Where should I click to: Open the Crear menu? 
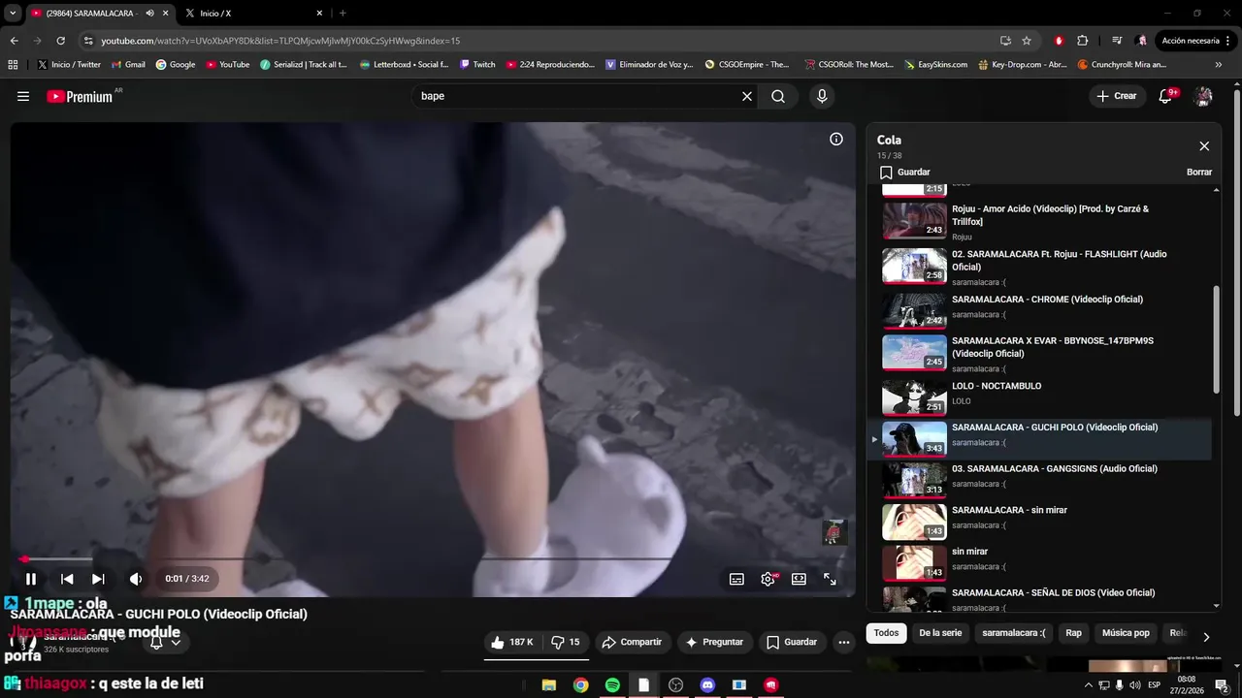pos(1116,96)
